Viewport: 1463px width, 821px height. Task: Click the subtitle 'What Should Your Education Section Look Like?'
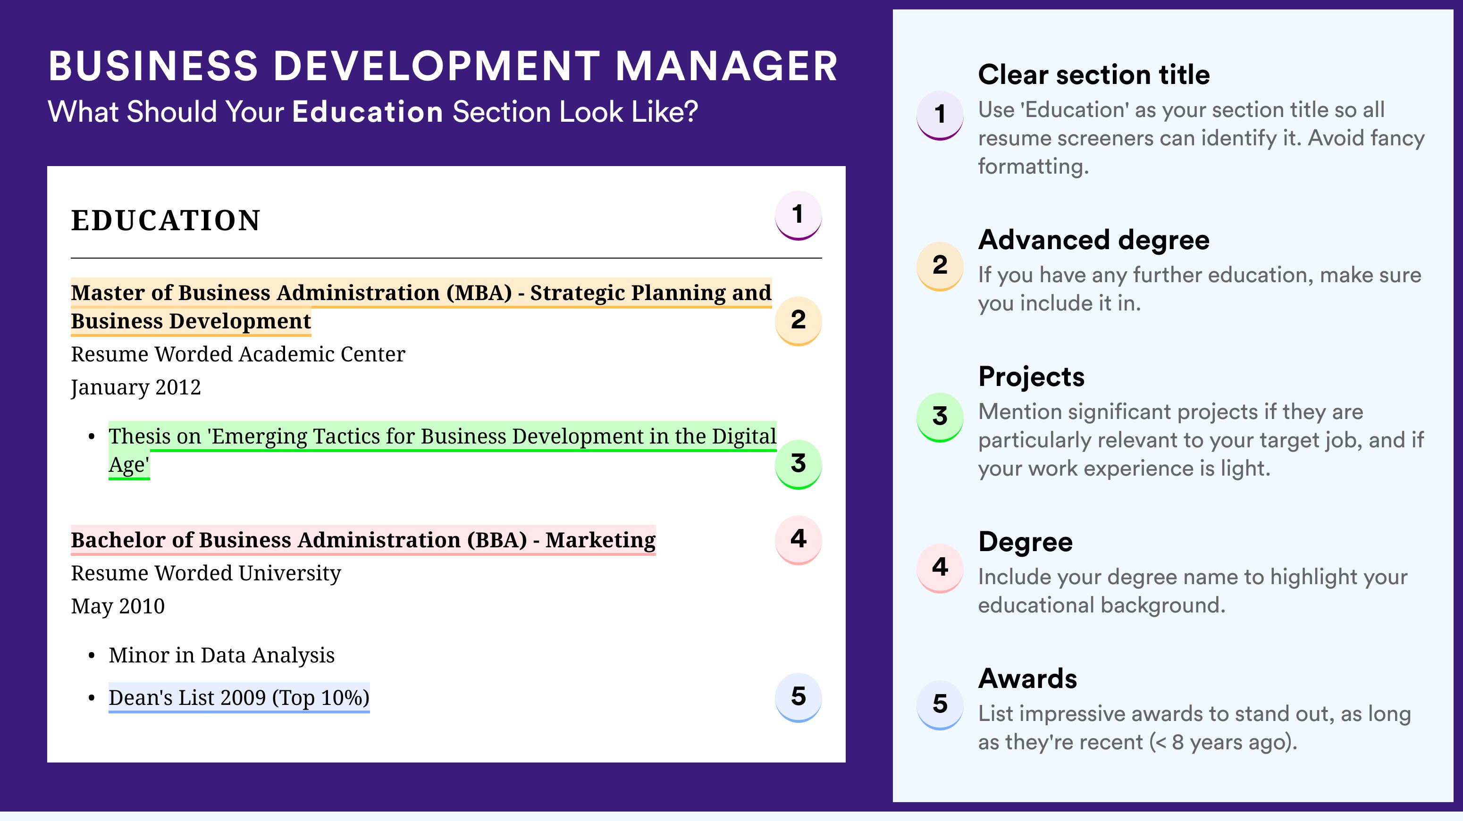coord(373,112)
